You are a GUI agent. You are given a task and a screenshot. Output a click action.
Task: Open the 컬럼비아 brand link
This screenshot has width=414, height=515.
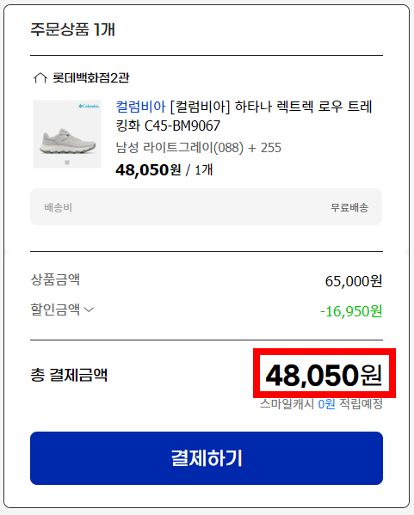click(x=141, y=107)
